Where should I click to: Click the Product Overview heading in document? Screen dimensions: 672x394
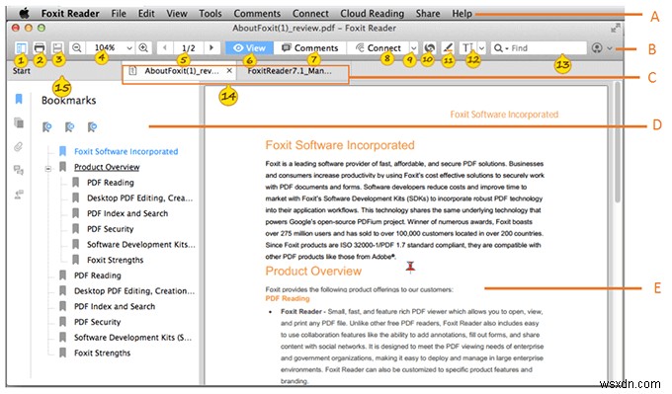point(313,271)
